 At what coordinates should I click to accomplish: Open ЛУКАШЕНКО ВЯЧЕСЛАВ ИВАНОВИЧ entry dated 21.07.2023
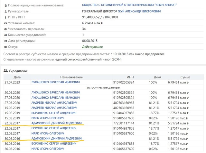(55, 82)
